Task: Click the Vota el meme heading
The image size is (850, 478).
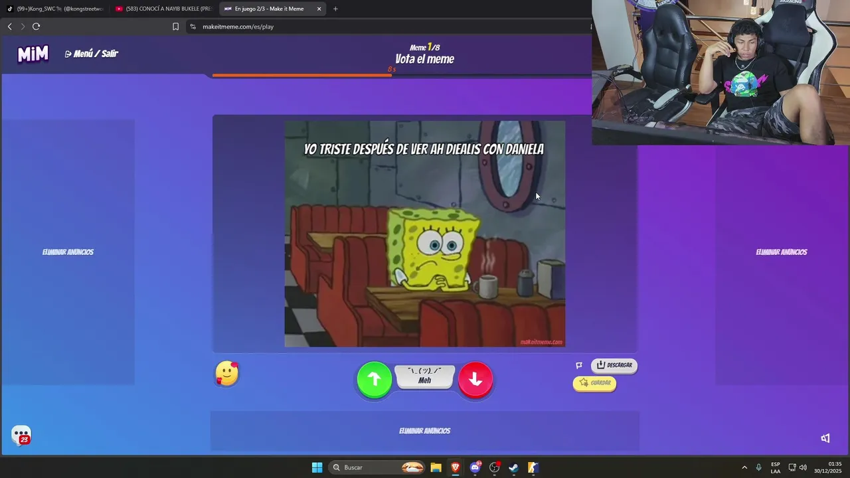Action: pos(424,59)
